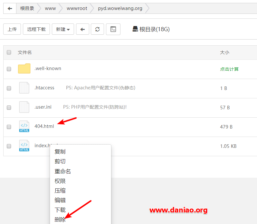Click the 点击计算 size link
This screenshot has width=257, height=224.
(x=229, y=69)
